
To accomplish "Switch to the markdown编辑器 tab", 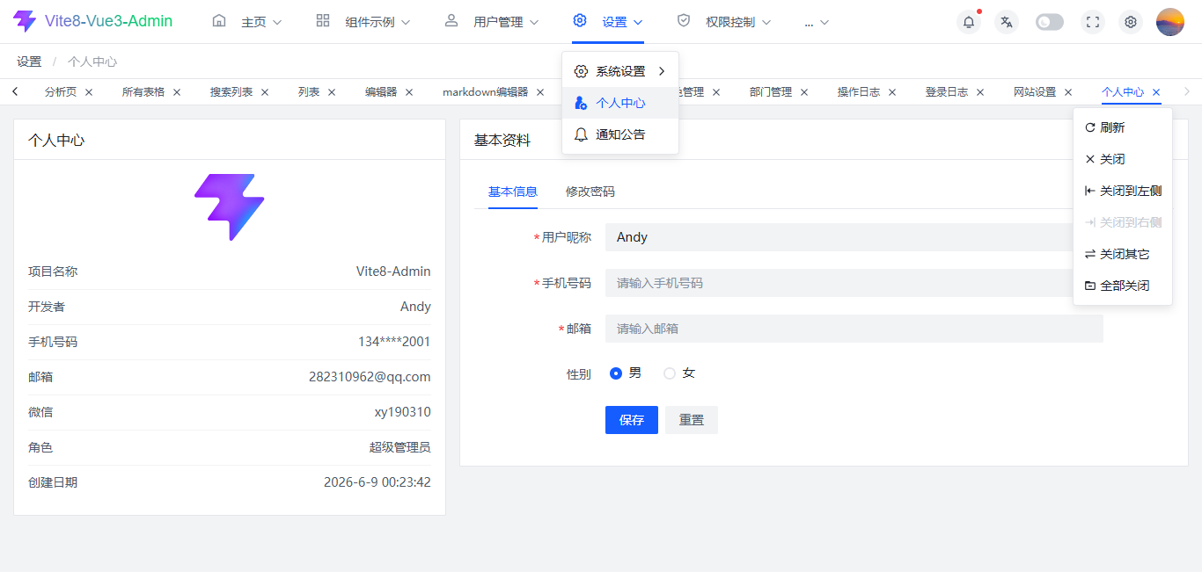I will tap(486, 92).
